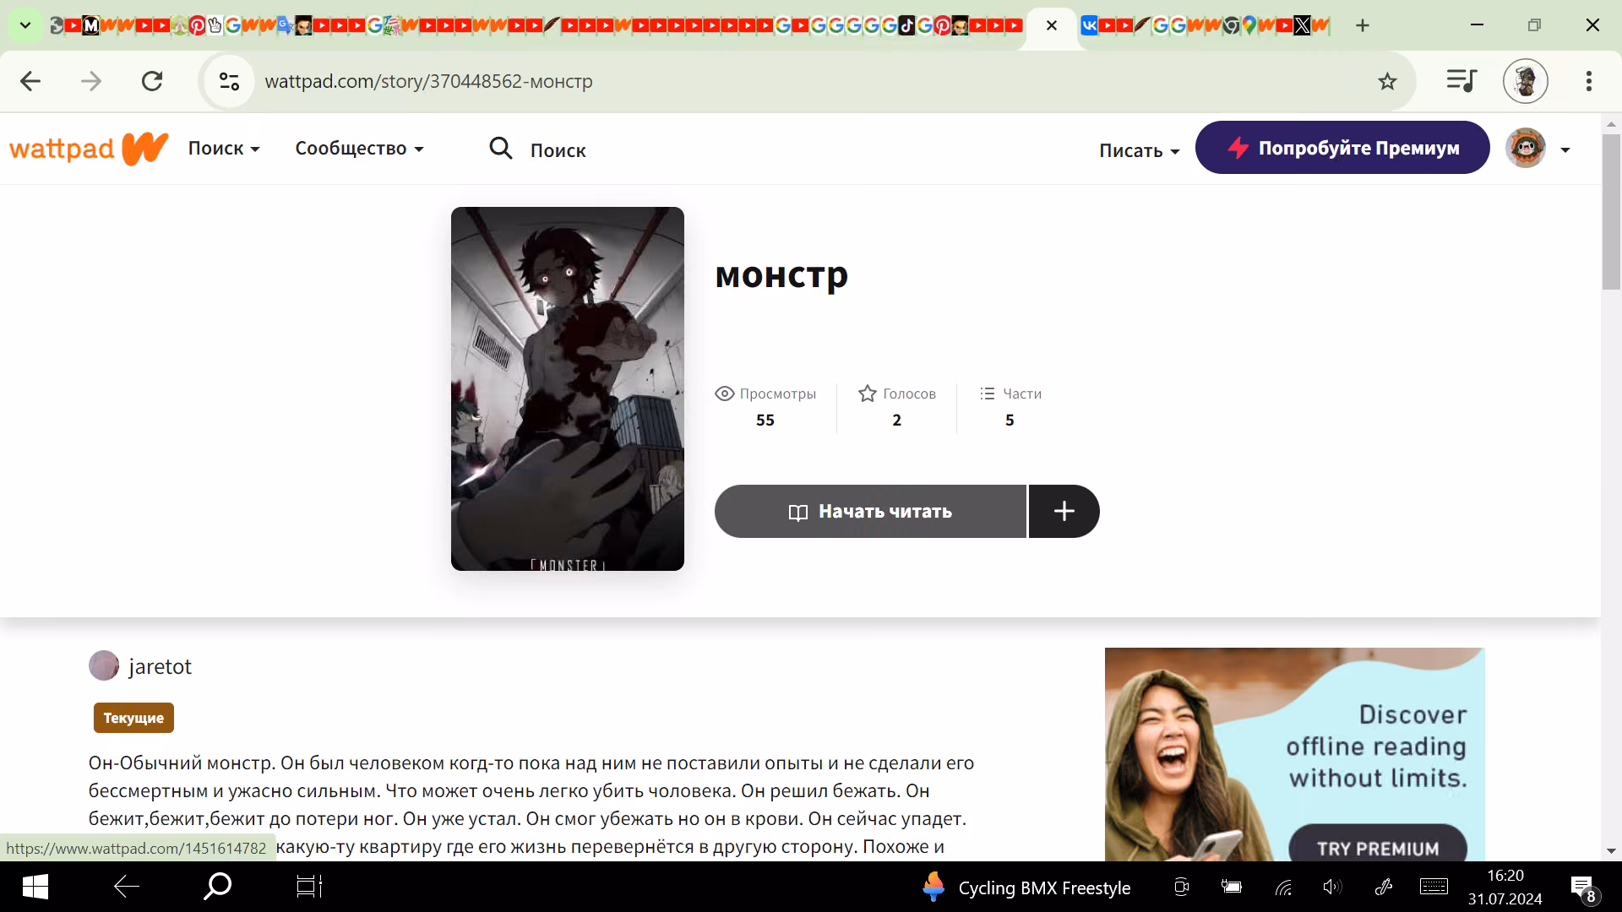1622x912 pixels.
Task: Close the active Wattpad tab
Action: [x=1052, y=25]
